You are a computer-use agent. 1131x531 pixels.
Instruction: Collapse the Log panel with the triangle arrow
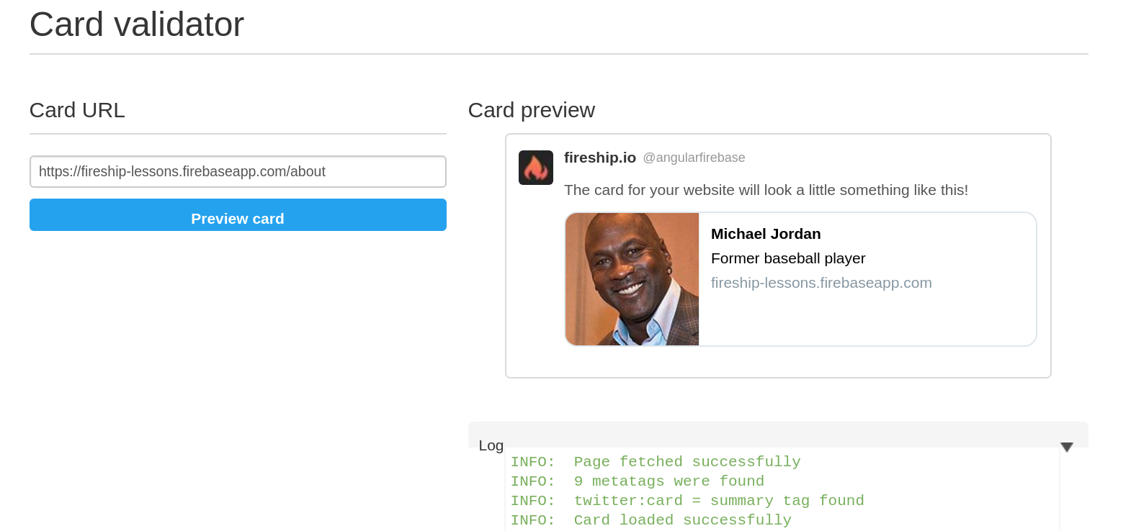[1066, 447]
